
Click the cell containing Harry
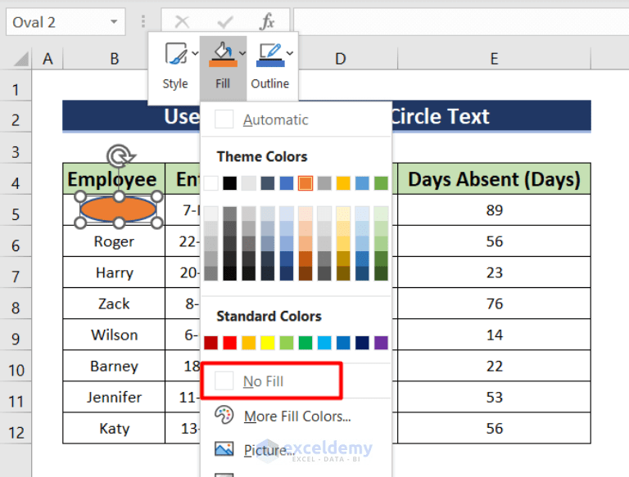click(114, 272)
